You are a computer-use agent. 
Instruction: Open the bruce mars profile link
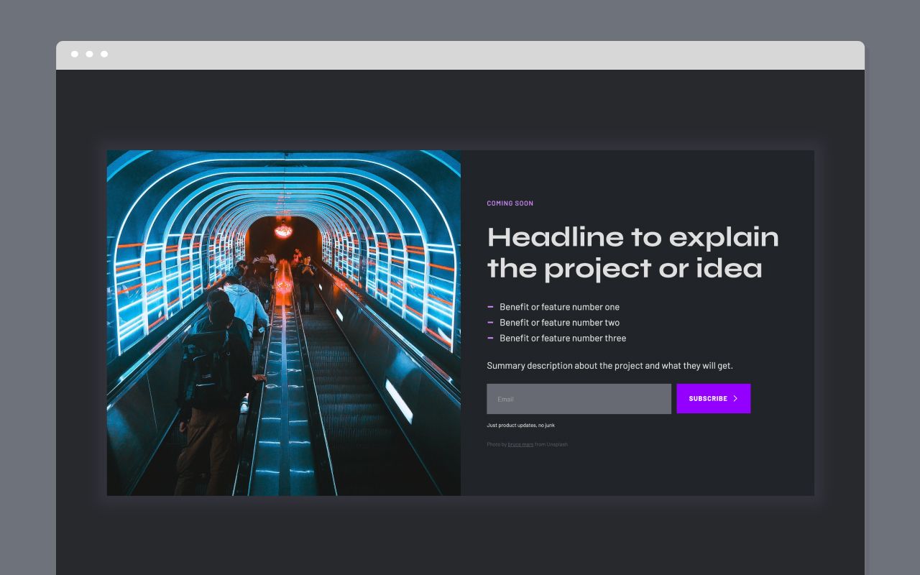[520, 444]
